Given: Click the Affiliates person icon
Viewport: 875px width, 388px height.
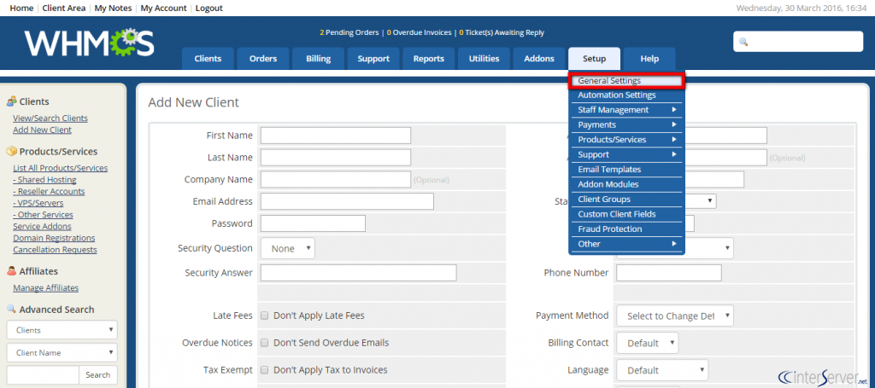Looking at the screenshot, I should point(11,271).
